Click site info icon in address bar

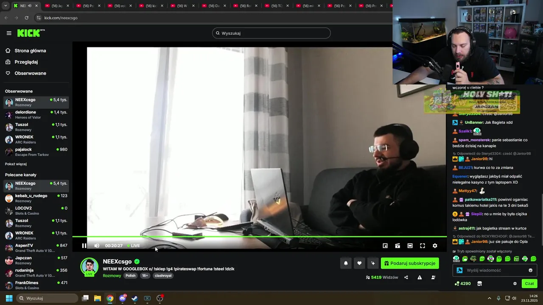(39, 18)
